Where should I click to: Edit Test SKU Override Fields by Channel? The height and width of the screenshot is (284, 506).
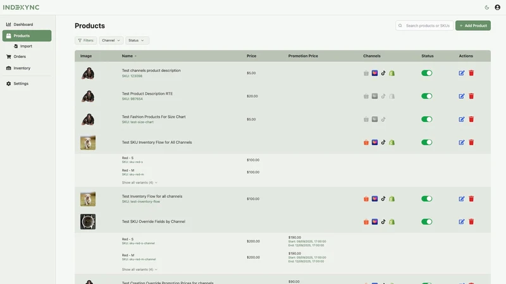[x=462, y=222]
